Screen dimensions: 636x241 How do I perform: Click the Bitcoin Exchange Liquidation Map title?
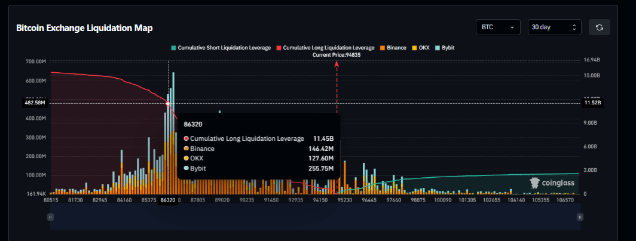[x=84, y=28]
